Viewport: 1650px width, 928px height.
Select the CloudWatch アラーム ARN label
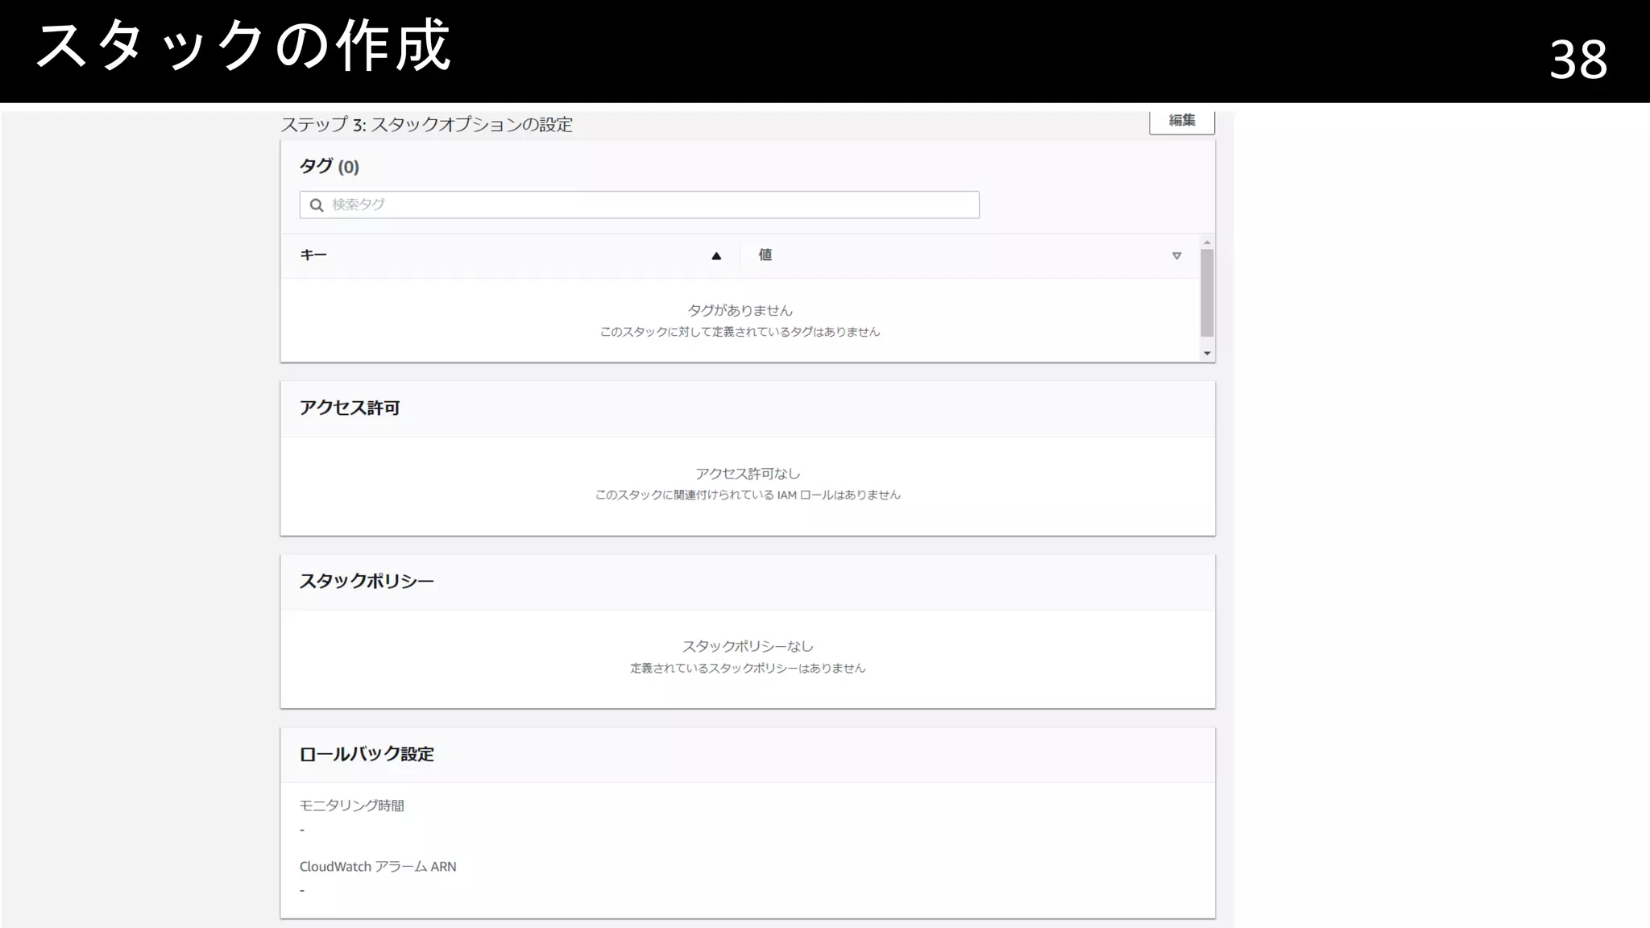(378, 867)
